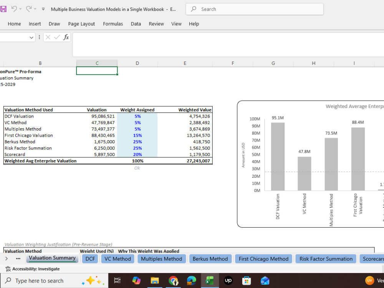
Task: Open Copilot from the taskbar
Action: [136, 281]
